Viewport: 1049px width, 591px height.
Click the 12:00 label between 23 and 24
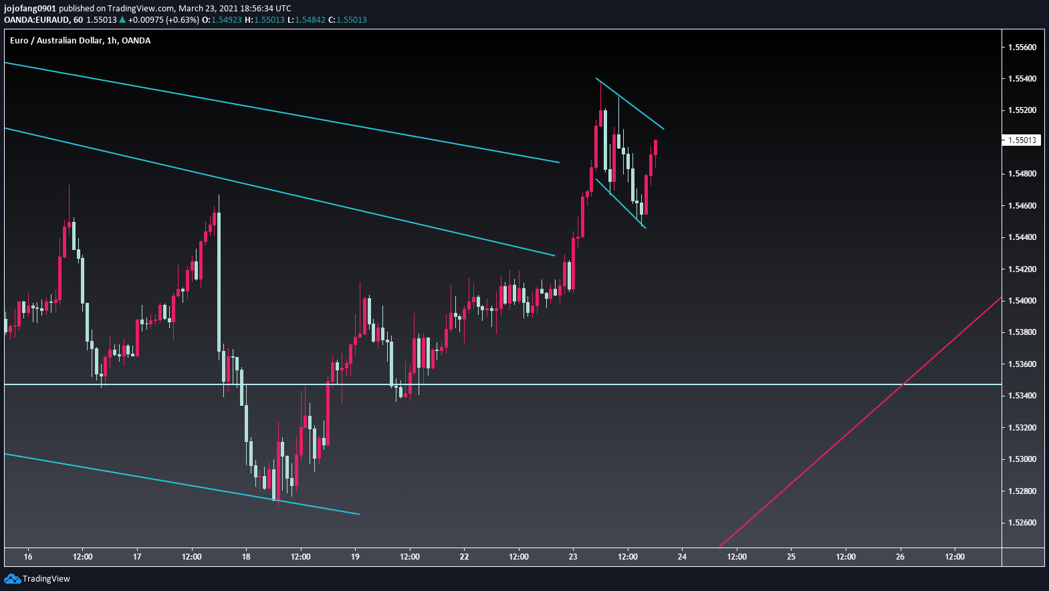628,556
